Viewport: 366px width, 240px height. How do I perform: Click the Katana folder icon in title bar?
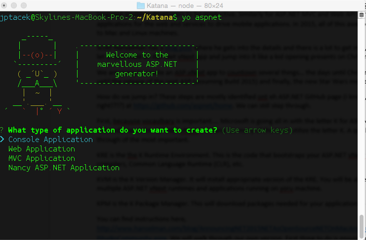[x=140, y=5]
